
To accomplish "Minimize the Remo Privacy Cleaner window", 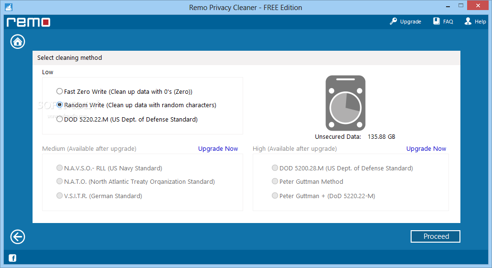I will (x=448, y=6).
